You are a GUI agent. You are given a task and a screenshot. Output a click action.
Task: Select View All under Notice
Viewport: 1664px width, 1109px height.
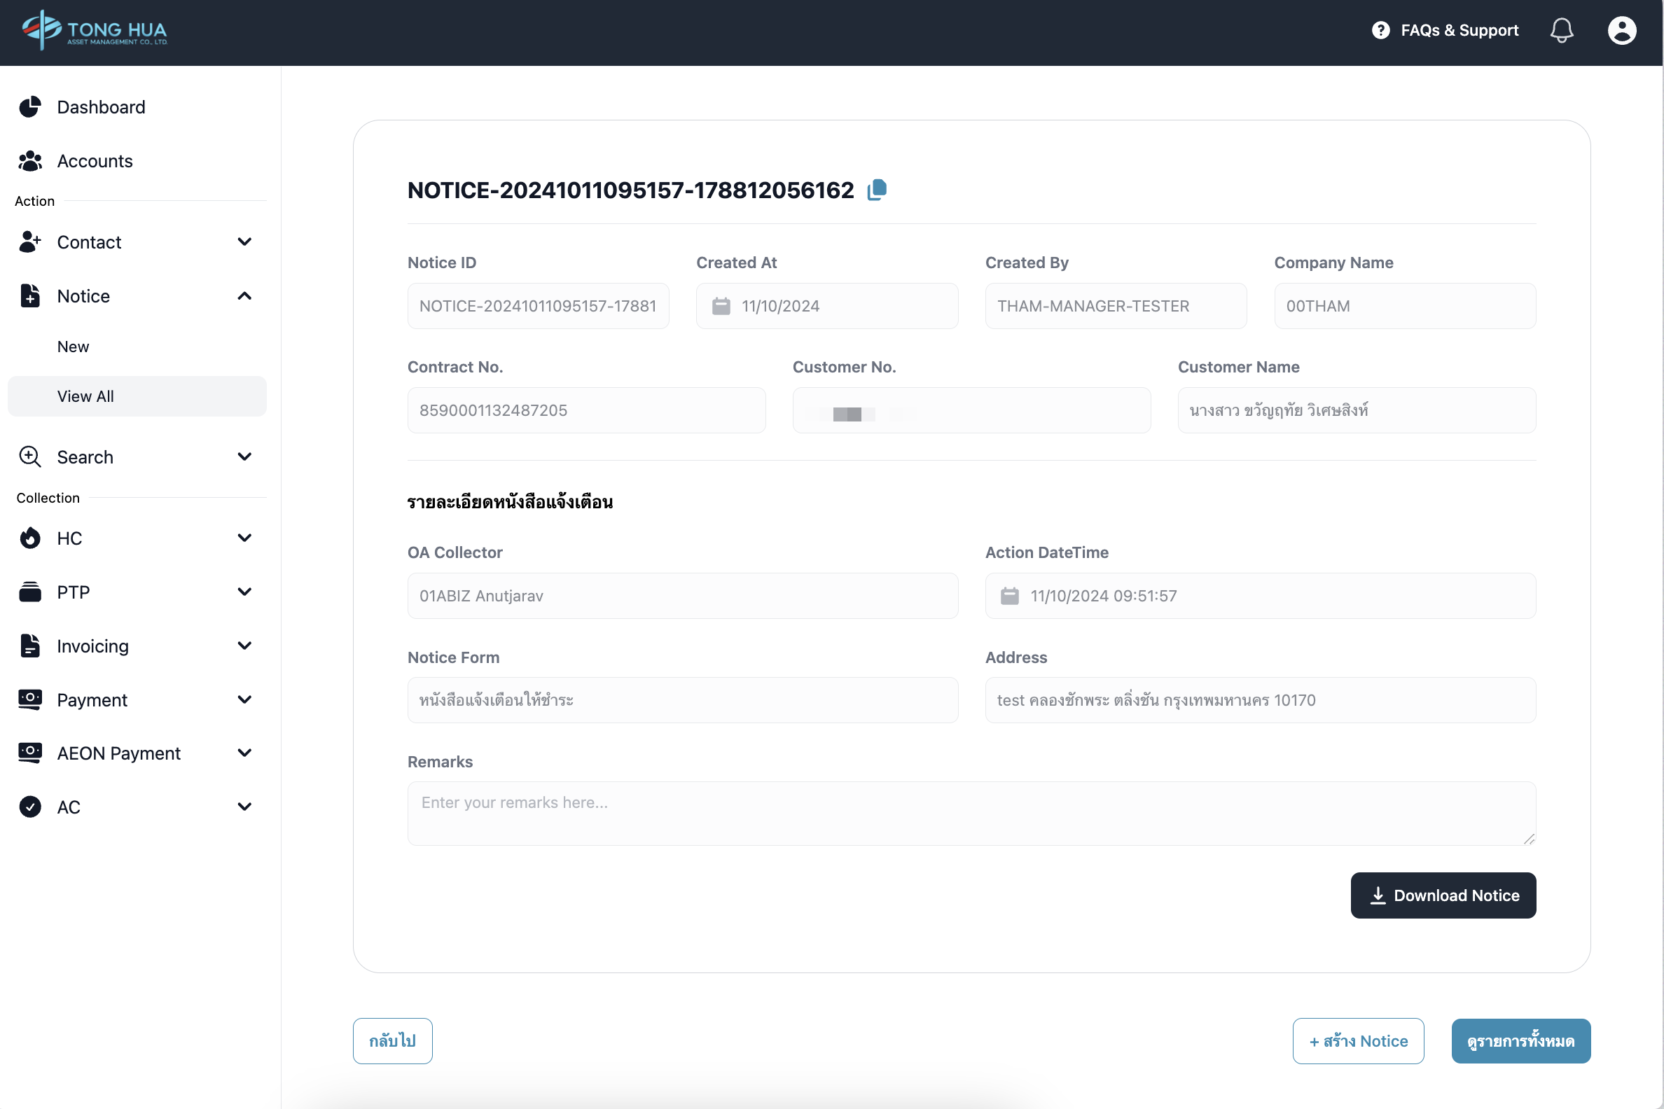(85, 396)
